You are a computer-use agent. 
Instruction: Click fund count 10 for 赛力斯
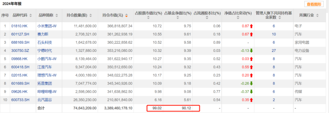click(x=274, y=34)
